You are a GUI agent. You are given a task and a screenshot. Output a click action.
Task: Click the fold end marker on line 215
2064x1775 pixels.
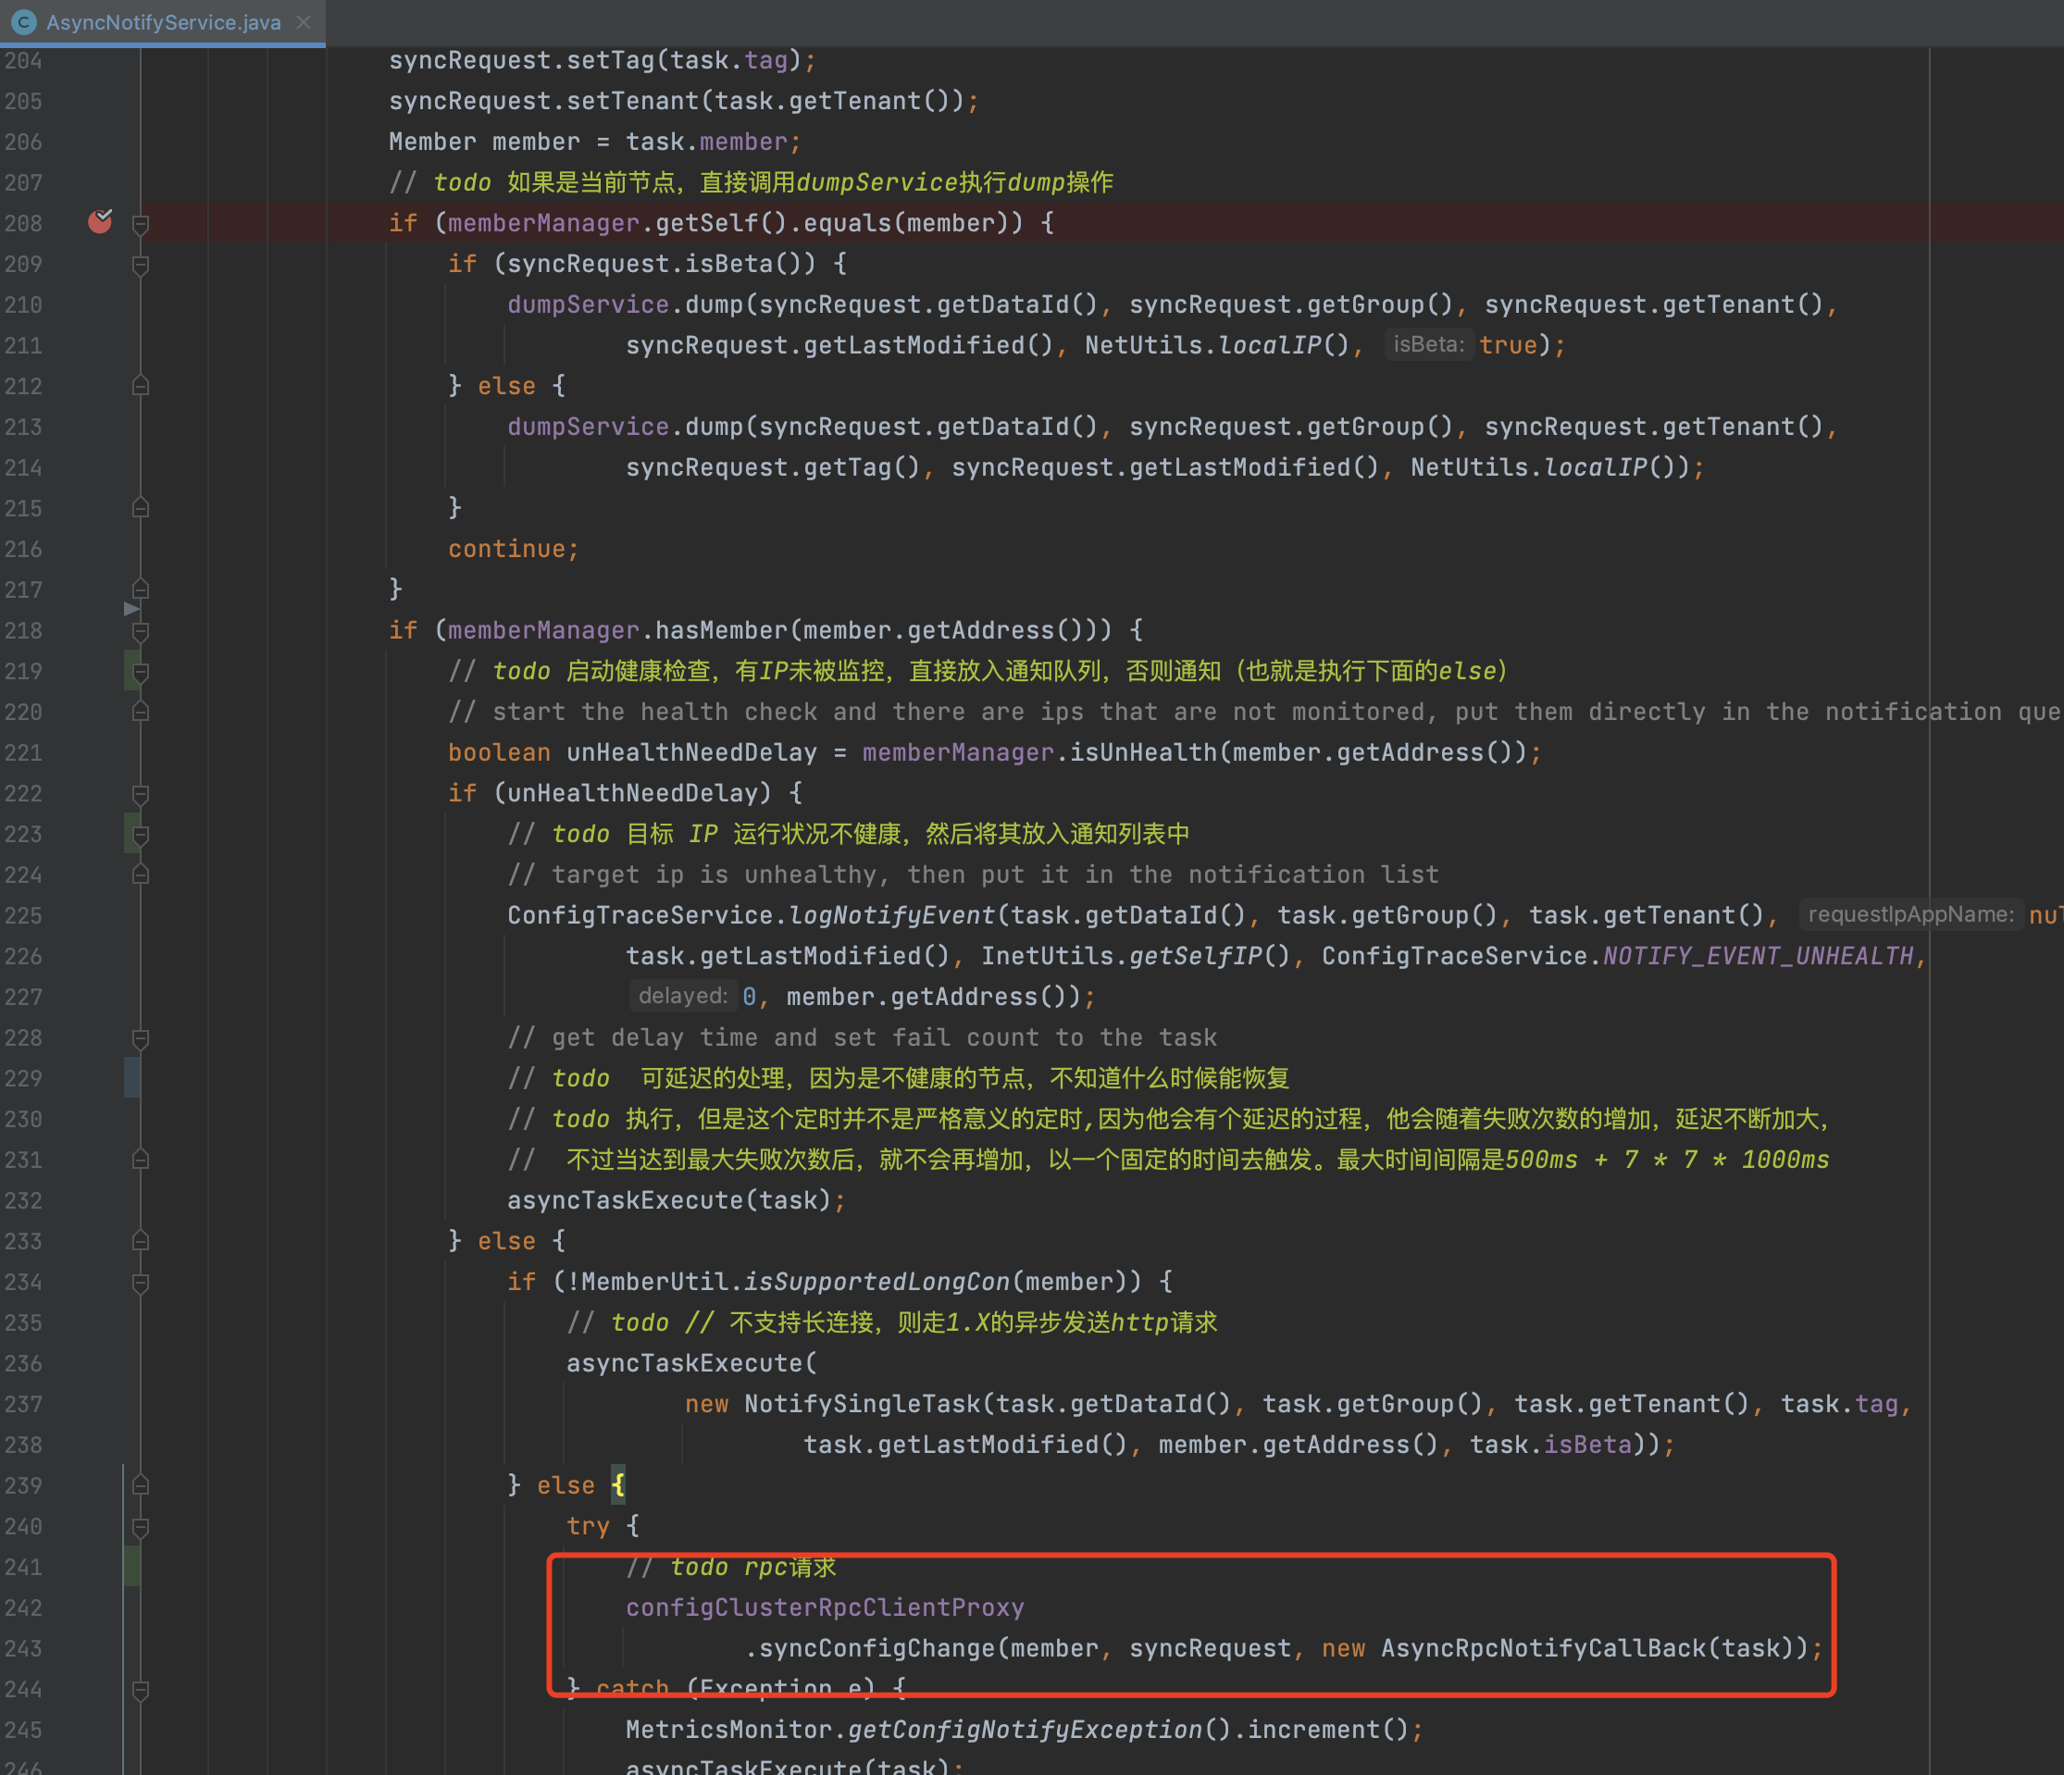(x=141, y=508)
